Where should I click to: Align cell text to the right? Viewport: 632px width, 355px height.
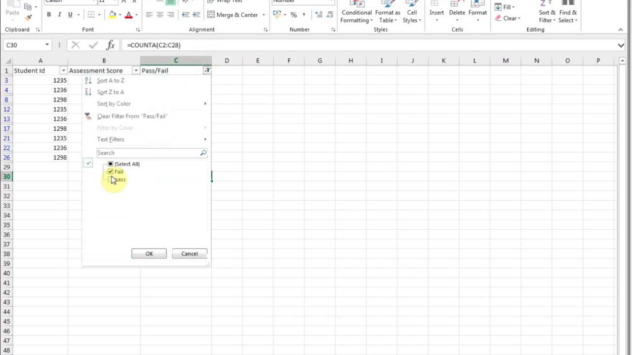pos(171,15)
